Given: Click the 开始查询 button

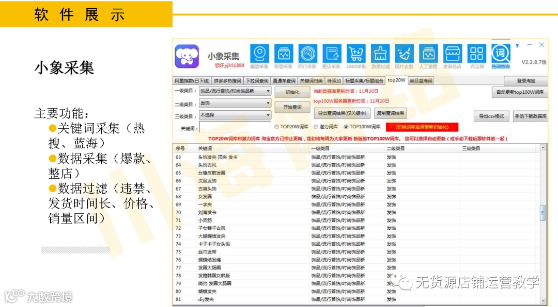Looking at the screenshot, I should [292, 107].
